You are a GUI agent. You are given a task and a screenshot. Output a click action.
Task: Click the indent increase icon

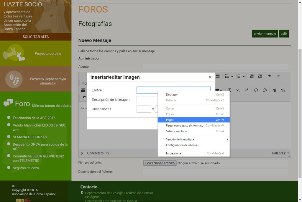click(260, 76)
